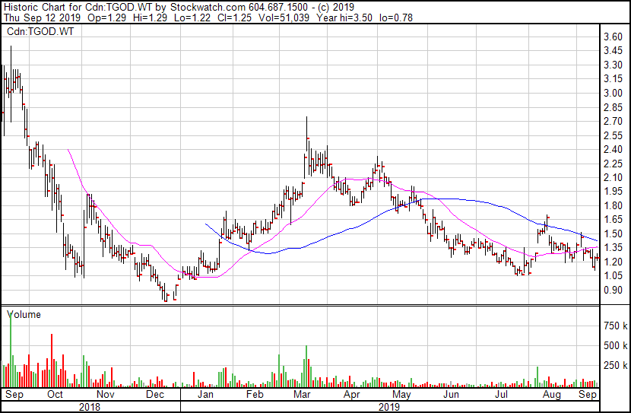
Task: Click the 'Feb' month label
Action: pyautogui.click(x=255, y=395)
